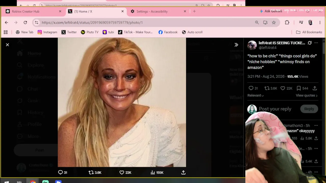Viewport: 326px width, 183px height.
Task: Open the Pluto TV bookmark
Action: point(90,32)
